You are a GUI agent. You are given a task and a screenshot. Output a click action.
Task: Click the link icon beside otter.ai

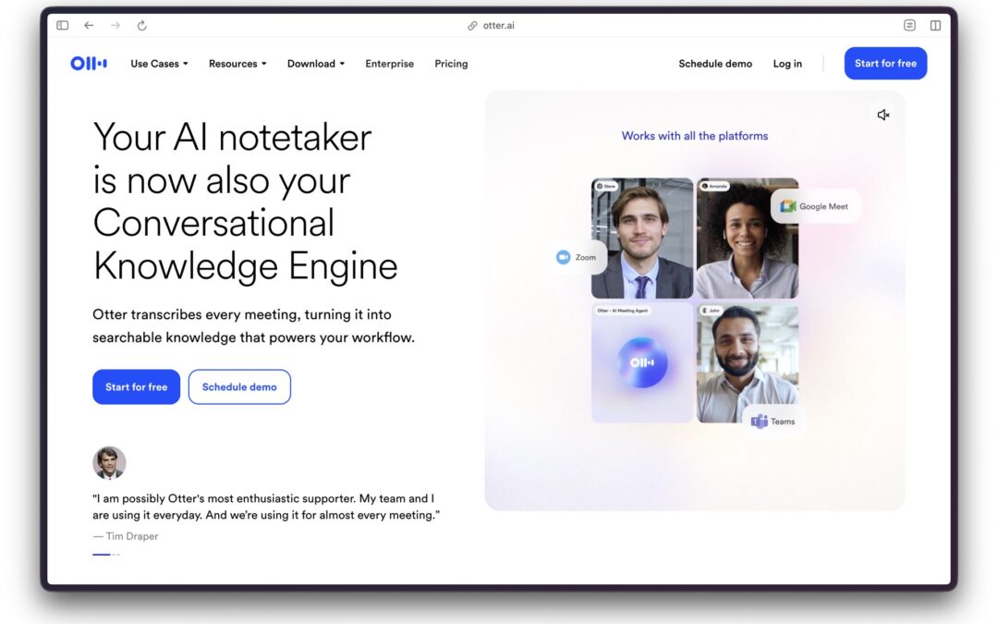[472, 26]
